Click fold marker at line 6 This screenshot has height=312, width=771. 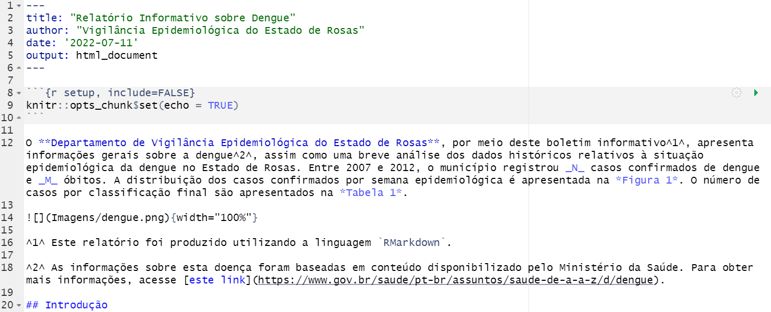coord(19,68)
